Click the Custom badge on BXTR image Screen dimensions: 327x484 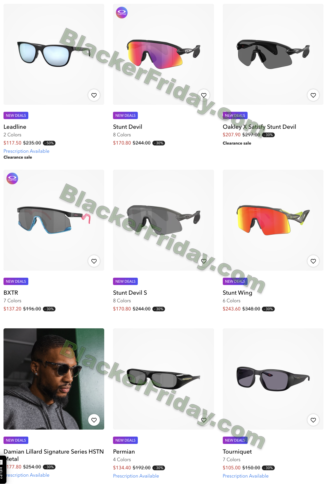tap(12, 179)
